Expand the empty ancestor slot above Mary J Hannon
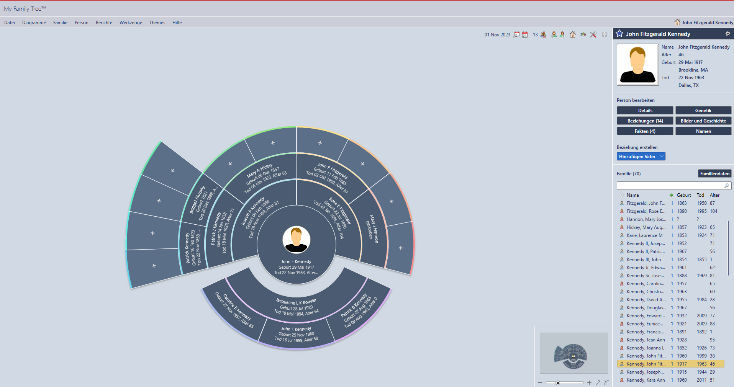Screen dimensions: 734x387 [x=391, y=201]
